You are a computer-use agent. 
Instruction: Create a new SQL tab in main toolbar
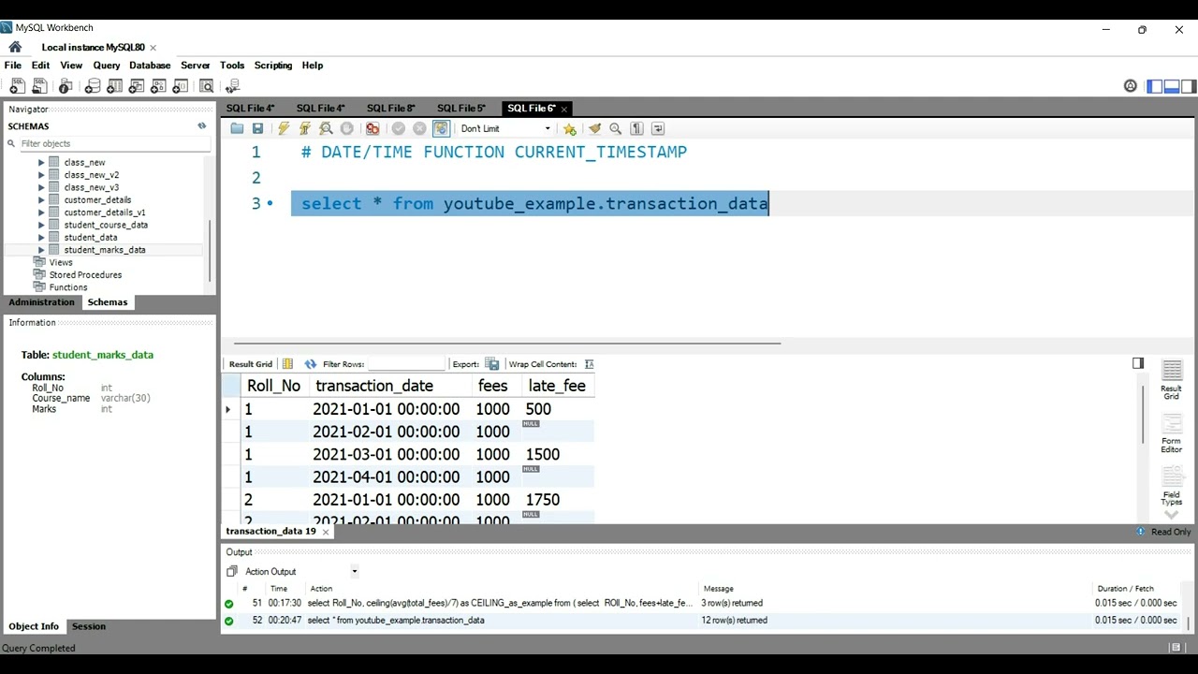(x=16, y=86)
